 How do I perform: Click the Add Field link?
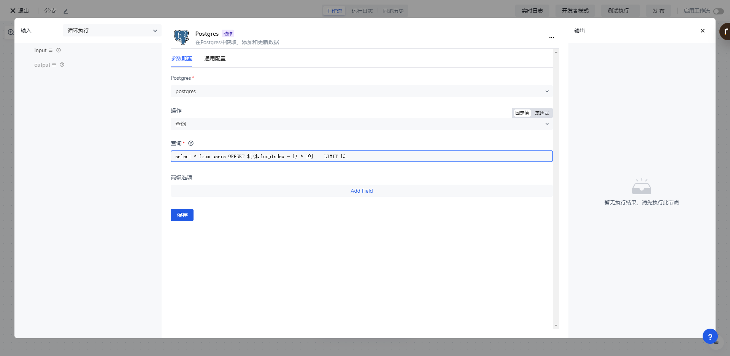coord(361,191)
